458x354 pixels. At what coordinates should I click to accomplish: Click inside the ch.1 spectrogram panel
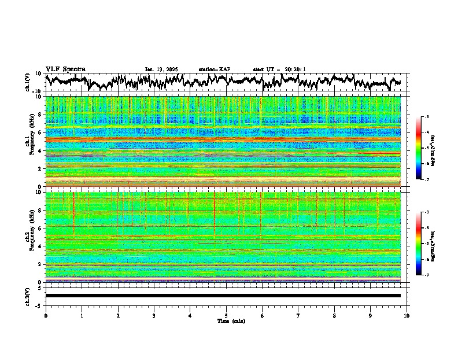coord(223,141)
